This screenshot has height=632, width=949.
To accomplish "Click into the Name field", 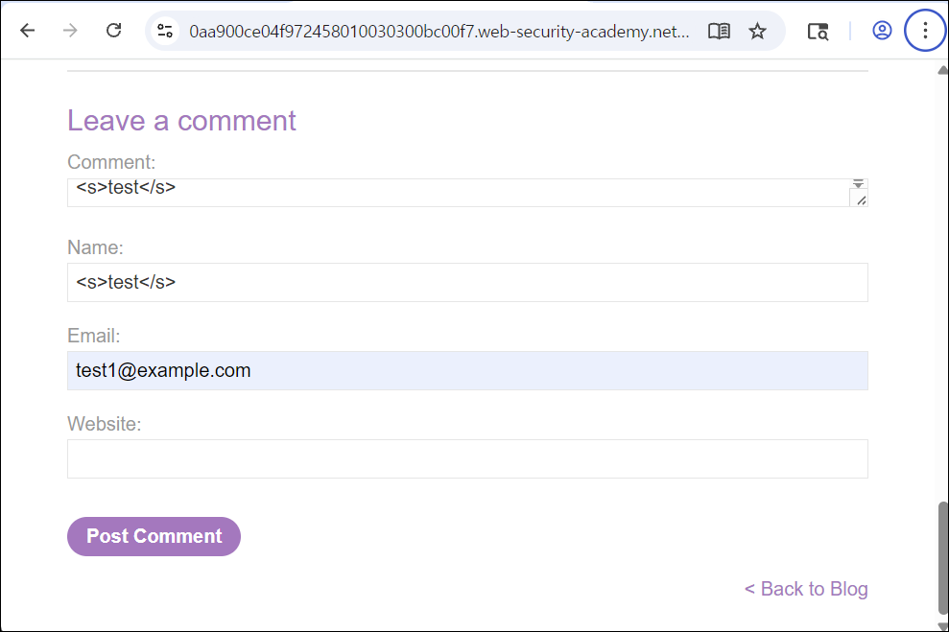I will 467,283.
